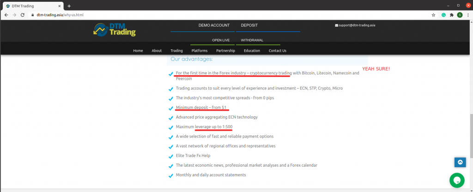Open the Extensions puzzle icon
The height and width of the screenshot is (192, 473).
[x=452, y=15]
